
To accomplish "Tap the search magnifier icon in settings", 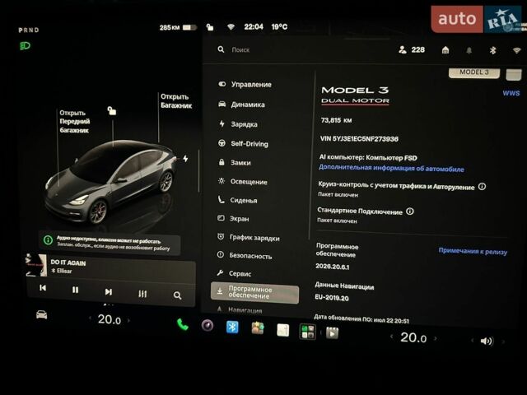I will pyautogui.click(x=221, y=49).
